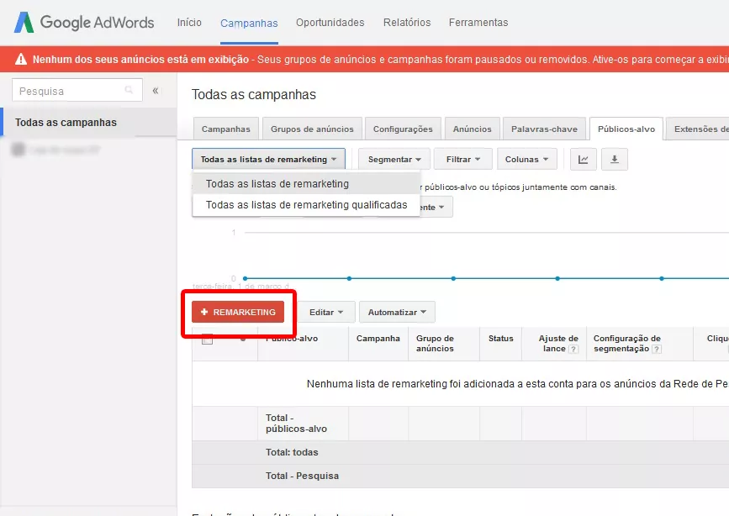Image resolution: width=729 pixels, height=516 pixels.
Task: Click in the Pesquisa search field
Action: coord(77,90)
